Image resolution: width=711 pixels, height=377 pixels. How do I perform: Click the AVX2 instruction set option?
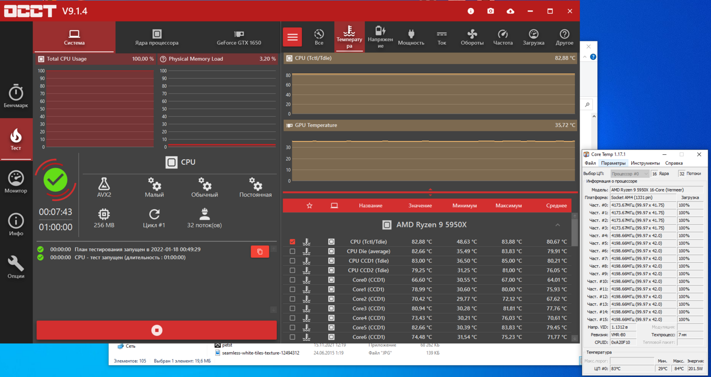[x=104, y=187]
